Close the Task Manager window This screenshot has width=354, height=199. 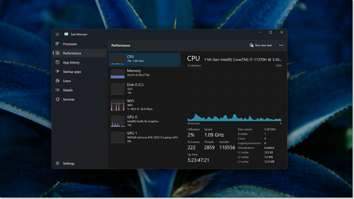click(282, 32)
